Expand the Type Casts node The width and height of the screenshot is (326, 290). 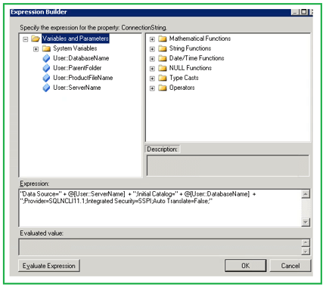[x=152, y=79]
